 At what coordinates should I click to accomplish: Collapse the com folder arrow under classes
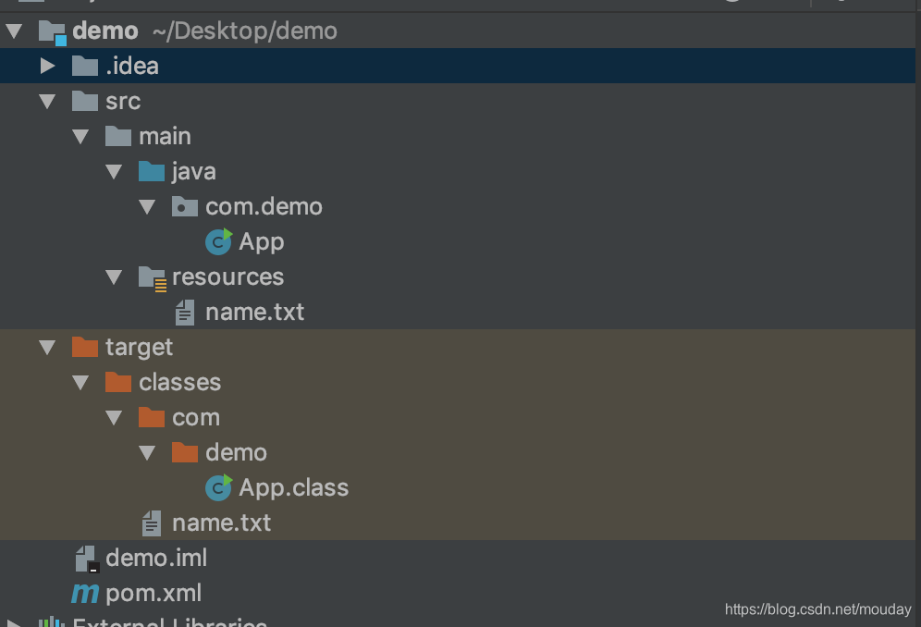(x=114, y=418)
